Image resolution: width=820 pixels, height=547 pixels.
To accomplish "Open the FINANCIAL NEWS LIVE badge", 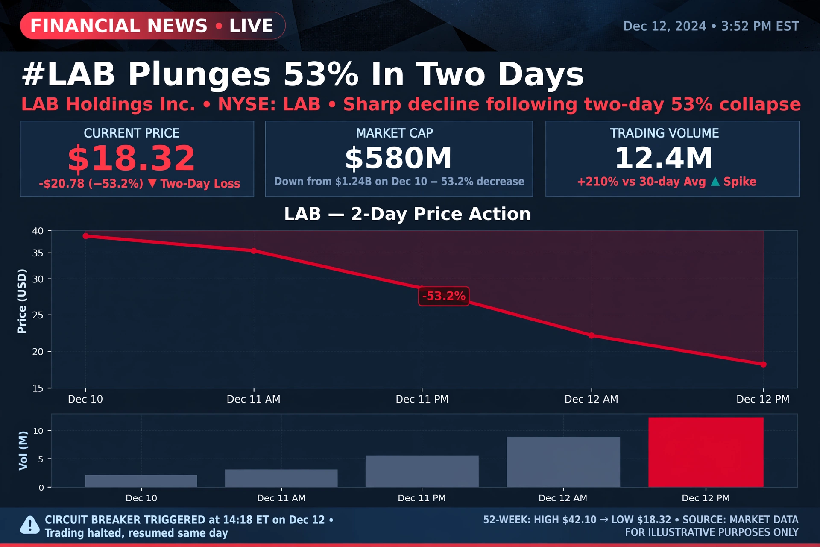I will click(x=152, y=26).
